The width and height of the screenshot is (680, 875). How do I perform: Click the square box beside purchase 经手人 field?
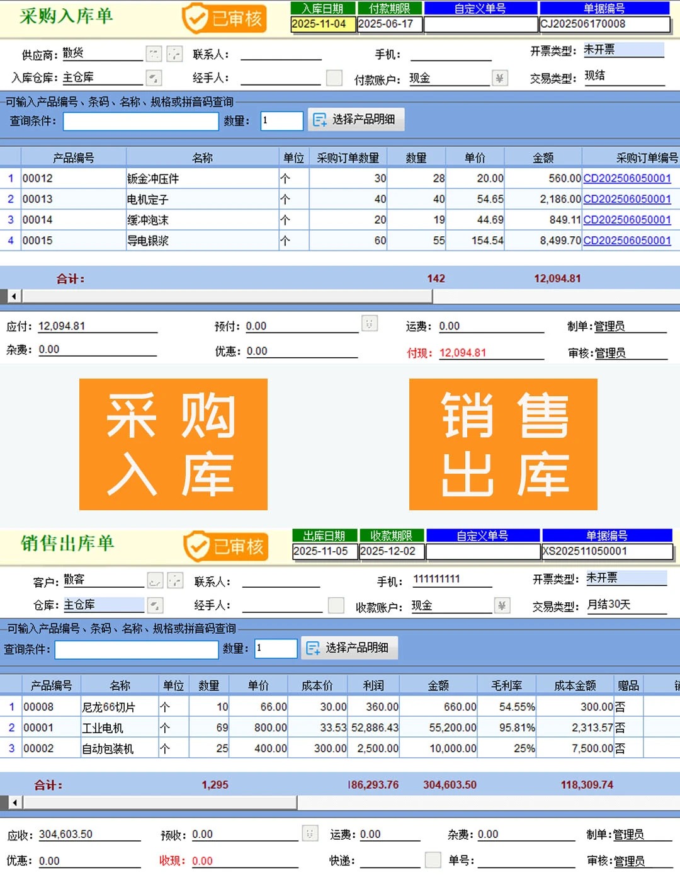[334, 78]
